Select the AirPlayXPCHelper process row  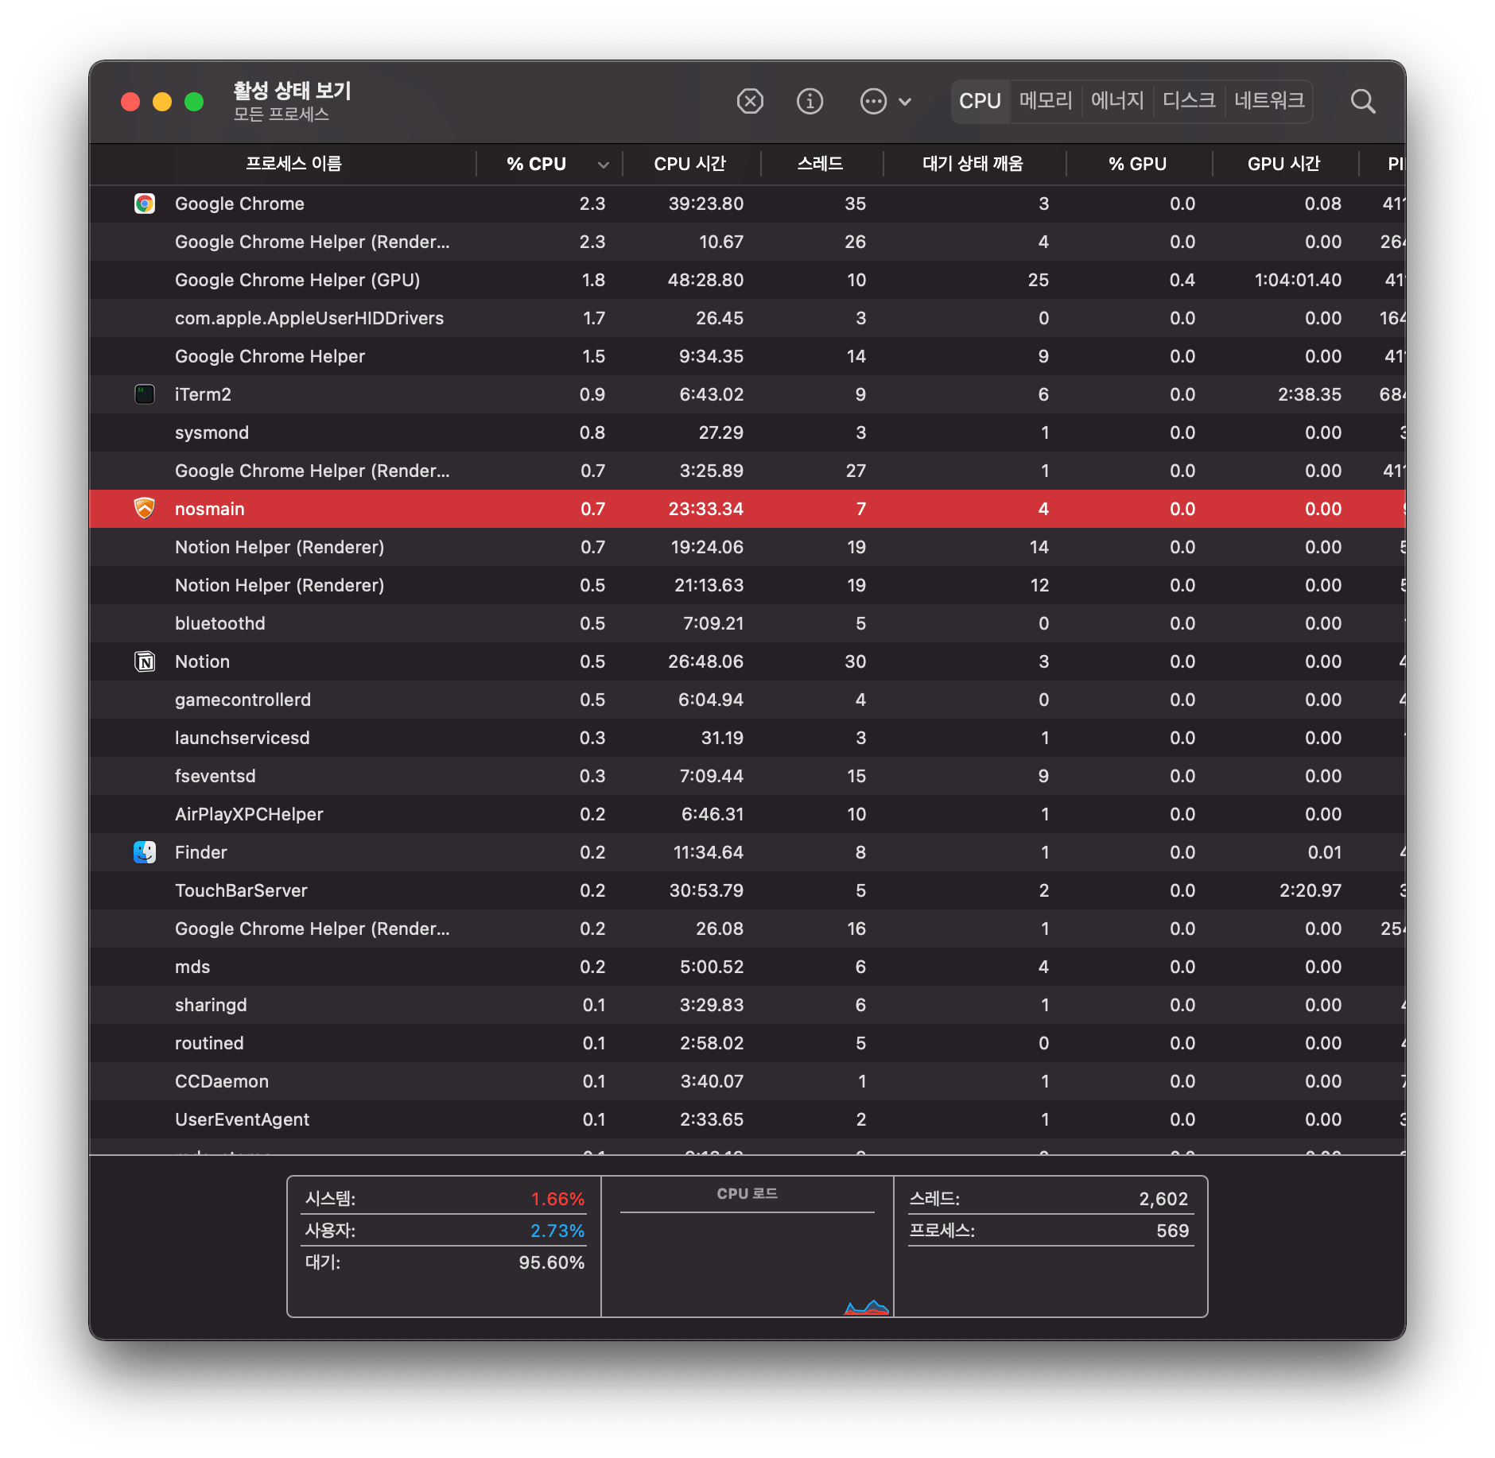coord(747,814)
